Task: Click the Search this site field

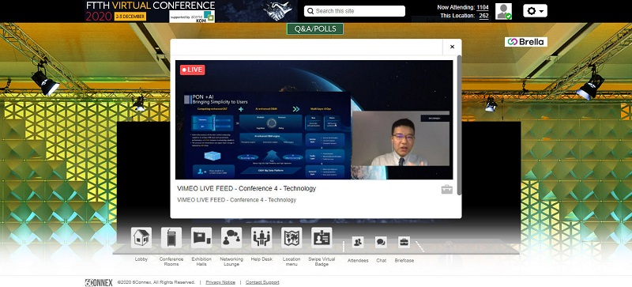Action: 355,11
